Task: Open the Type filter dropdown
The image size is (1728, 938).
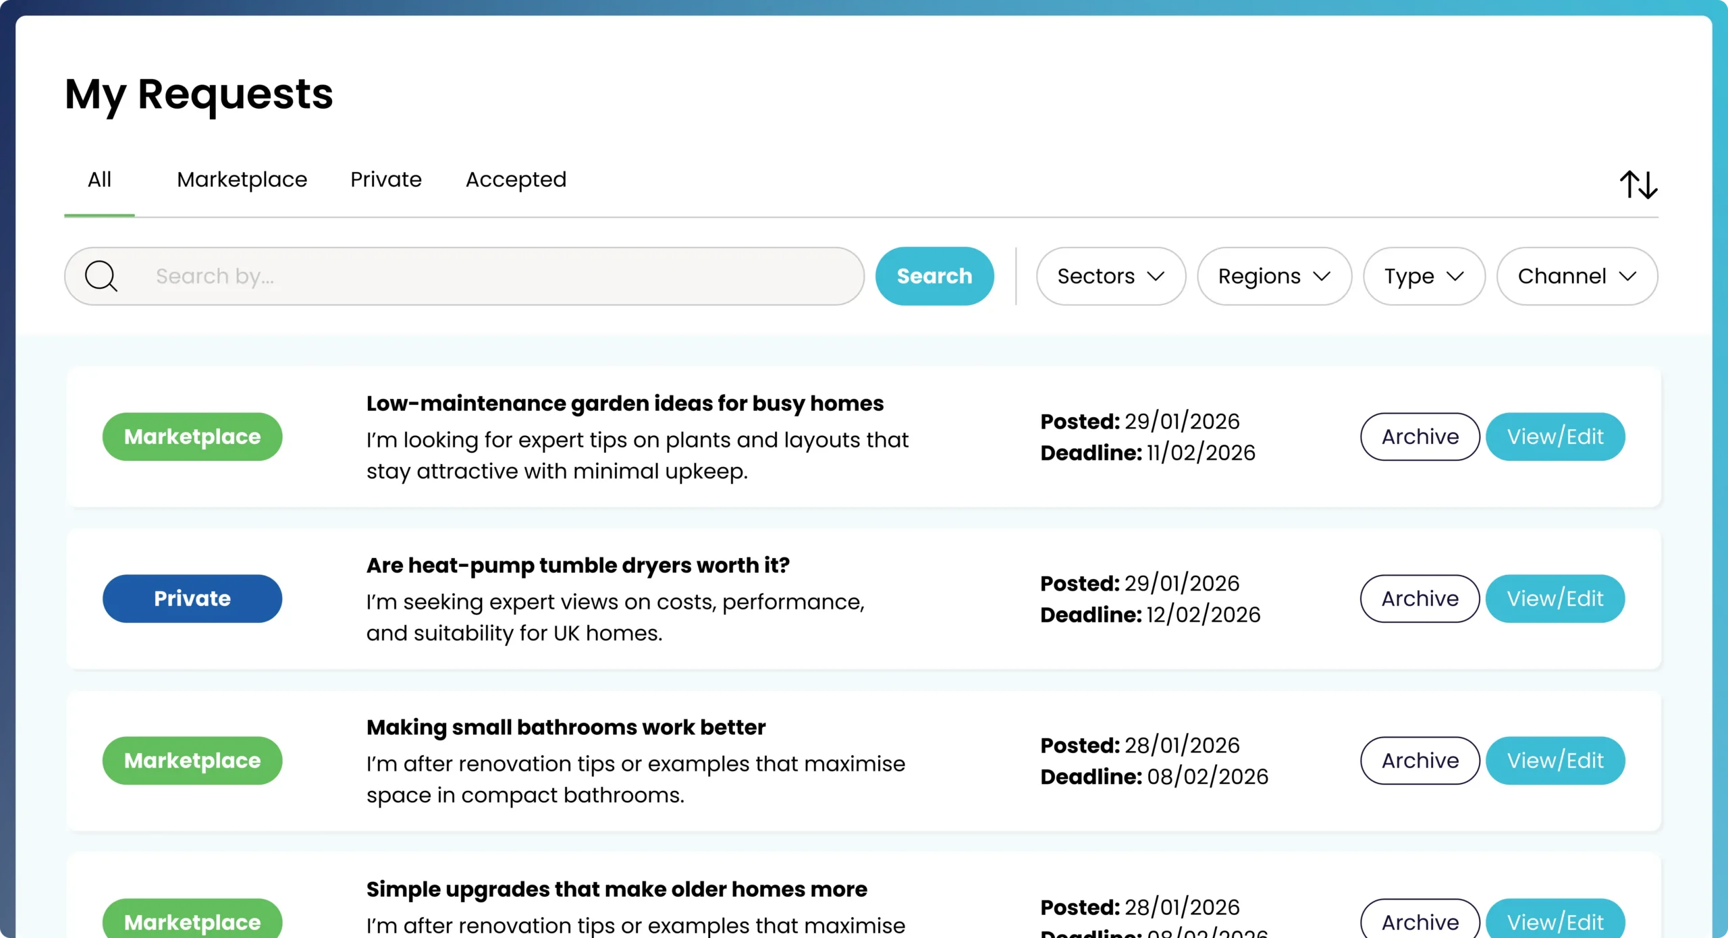Action: tap(1424, 276)
